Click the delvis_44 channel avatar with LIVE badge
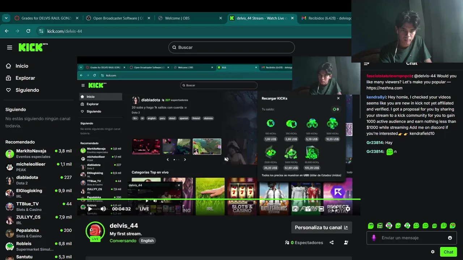 pyautogui.click(x=95, y=231)
